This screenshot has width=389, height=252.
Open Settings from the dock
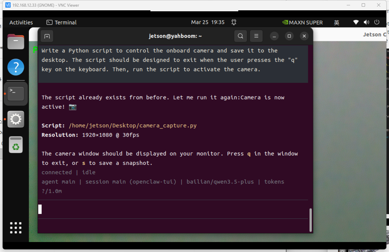point(16,119)
